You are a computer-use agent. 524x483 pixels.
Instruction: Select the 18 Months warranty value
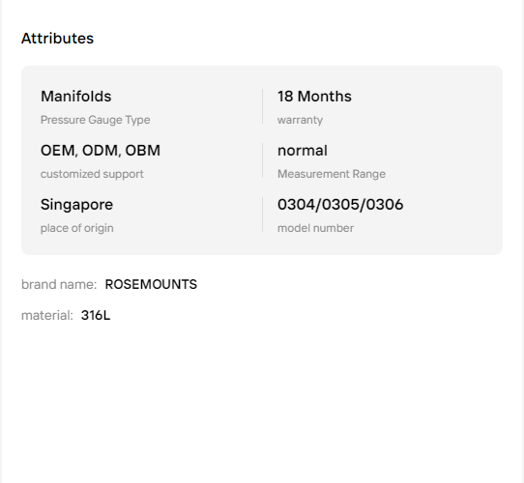(x=314, y=97)
